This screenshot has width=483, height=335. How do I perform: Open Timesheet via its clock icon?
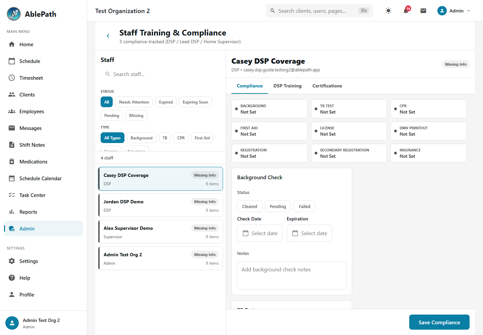coord(12,78)
